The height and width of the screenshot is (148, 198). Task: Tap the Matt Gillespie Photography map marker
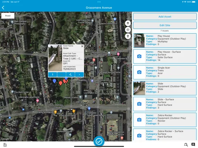click(x=12, y=22)
